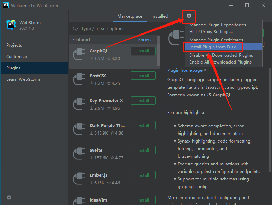Install the Ember.js plugin

coord(143,175)
